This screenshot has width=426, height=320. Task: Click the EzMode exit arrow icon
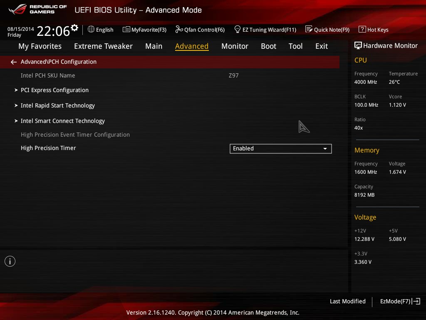click(416, 301)
